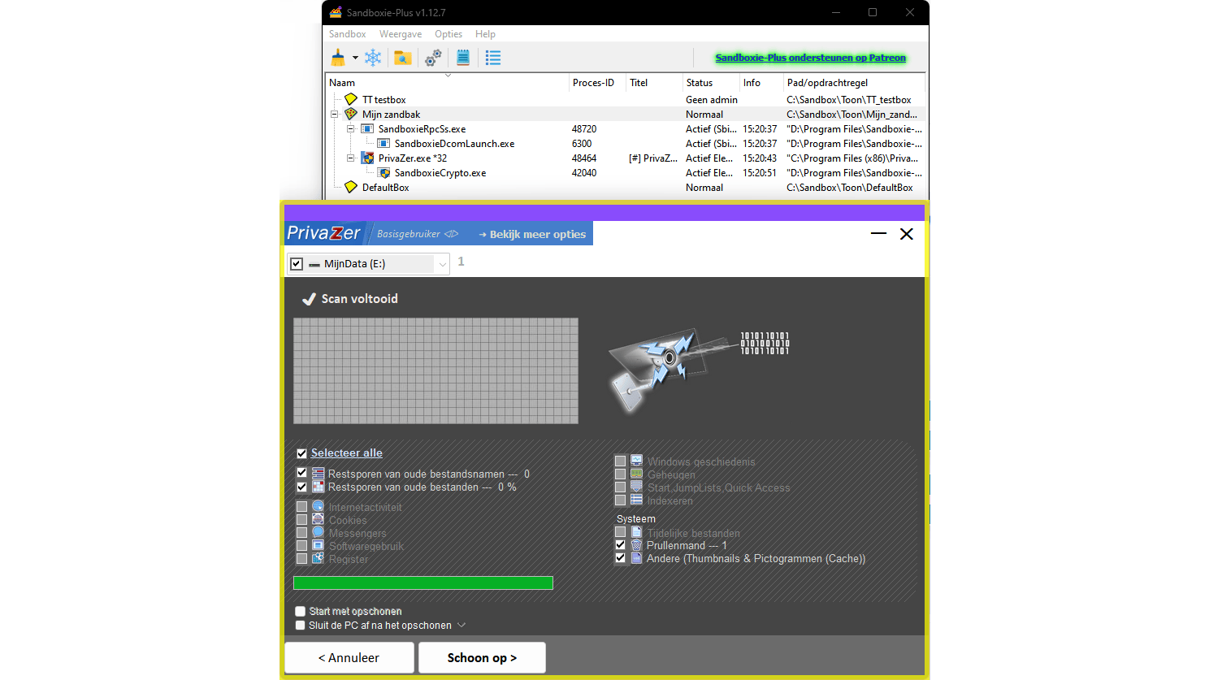The height and width of the screenshot is (680, 1209).
Task: Sort list by the Proces-ID column header
Action: [597, 83]
